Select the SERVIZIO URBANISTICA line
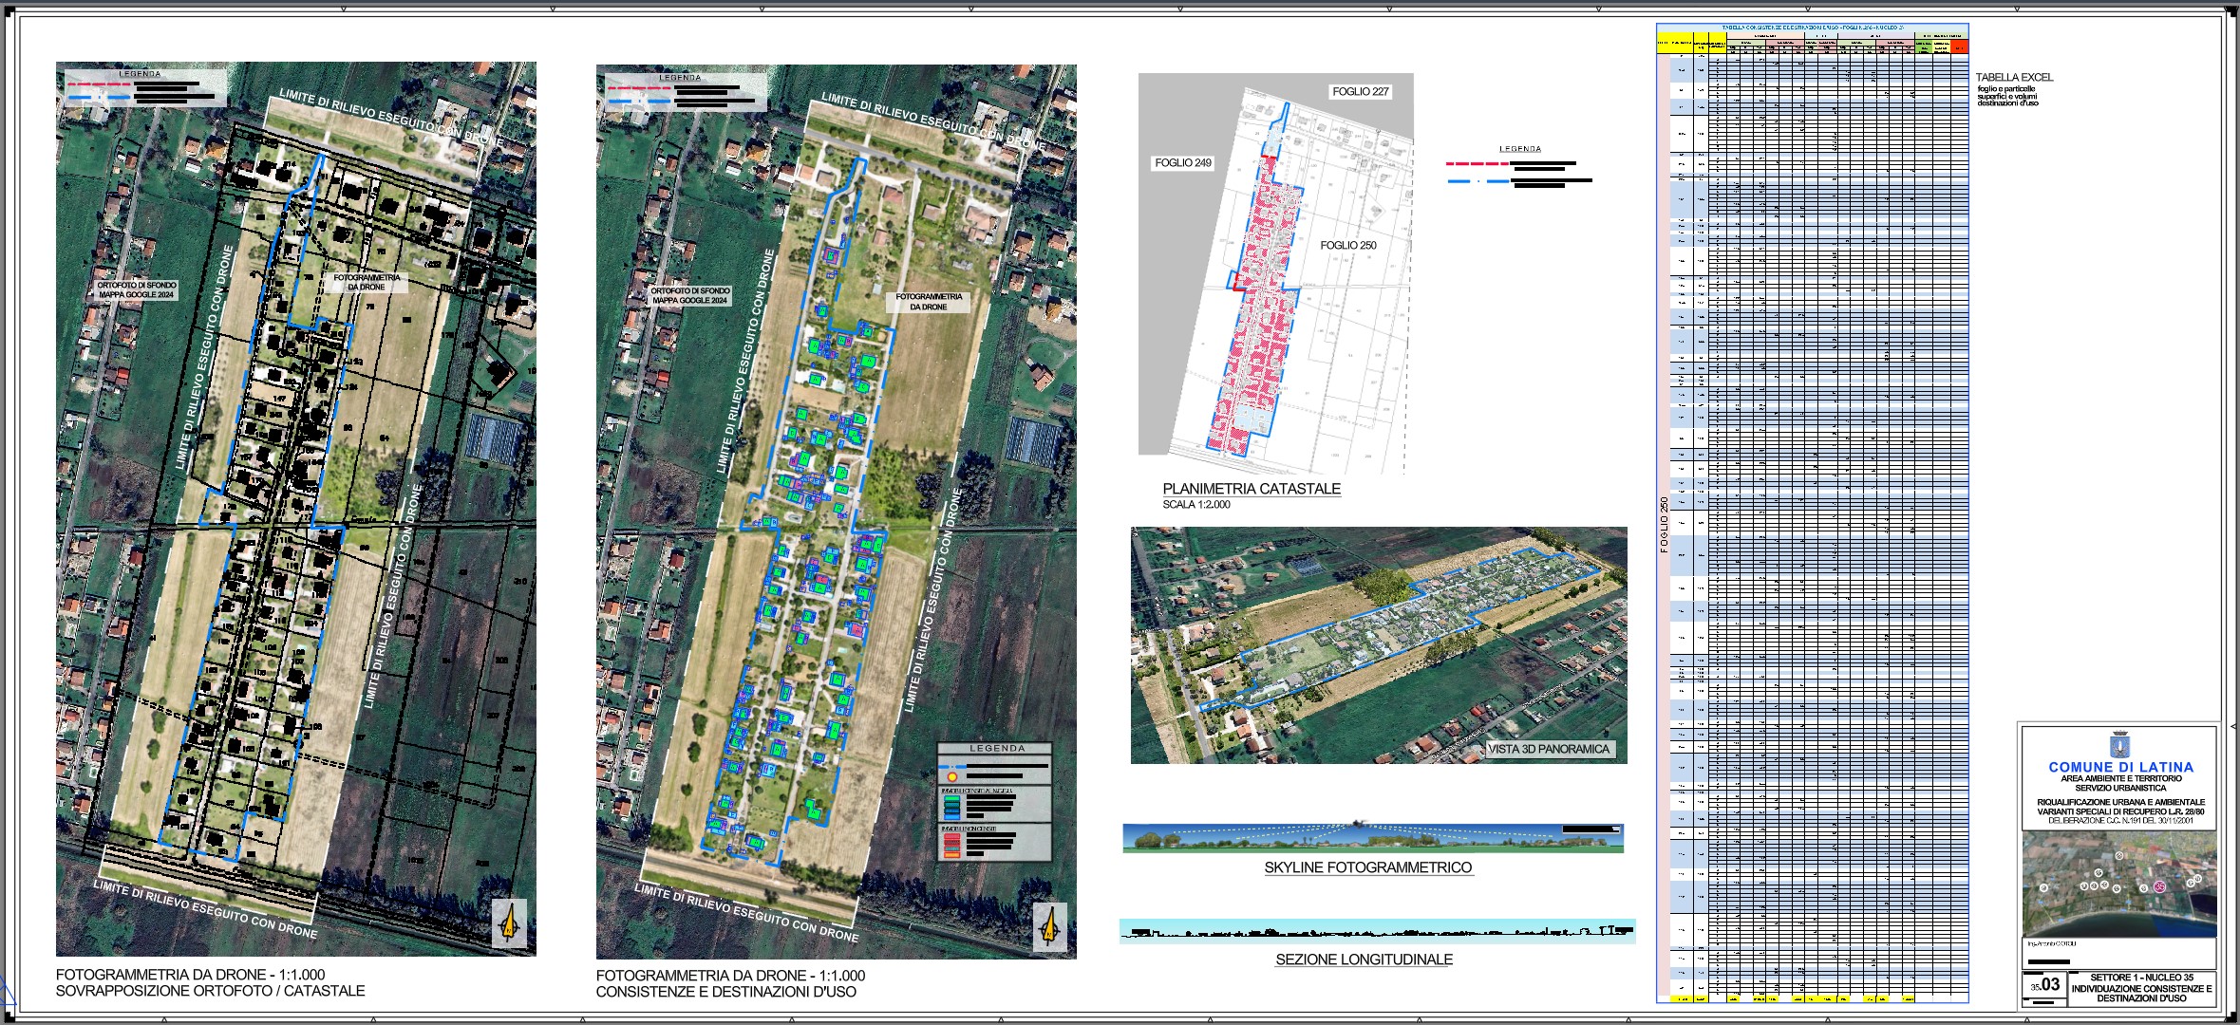2240x1025 pixels. coord(2120,788)
